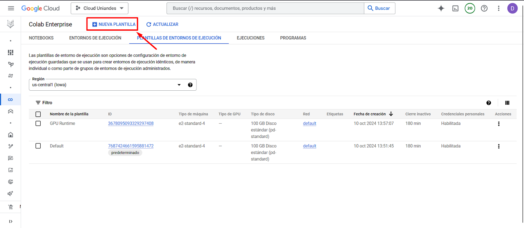The image size is (524, 228).
Task: Click the help icon beside the Región dropdown
Action: pyautogui.click(x=190, y=85)
